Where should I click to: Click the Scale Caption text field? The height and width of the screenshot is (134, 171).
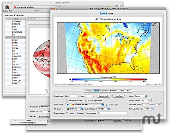(106, 113)
